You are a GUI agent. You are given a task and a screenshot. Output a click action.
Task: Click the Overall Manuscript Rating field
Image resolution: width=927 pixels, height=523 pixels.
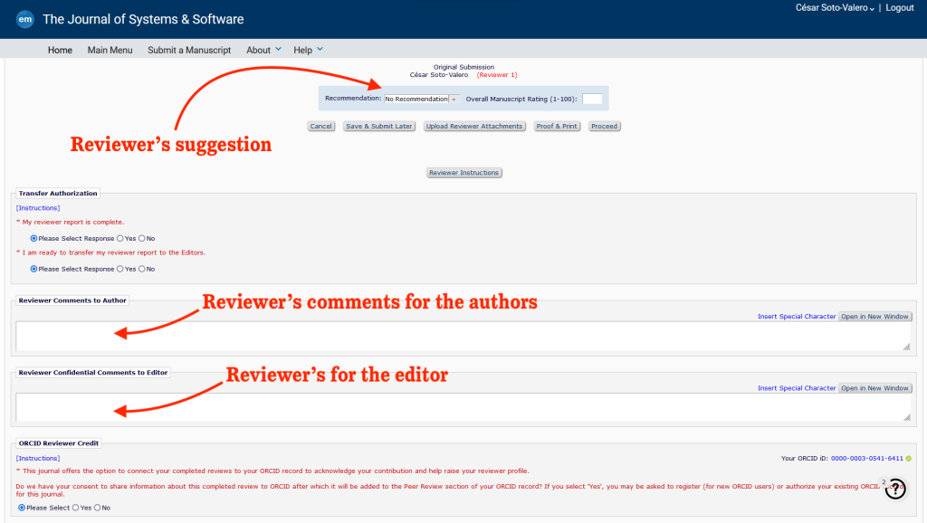(x=592, y=99)
